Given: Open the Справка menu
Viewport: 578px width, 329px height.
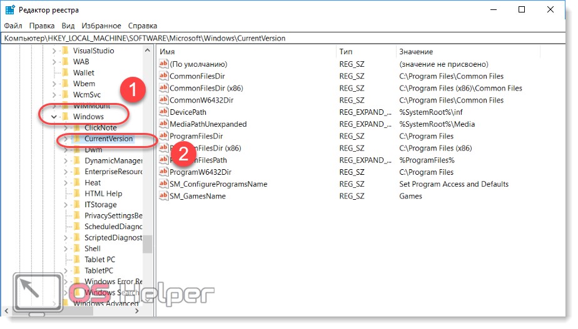Looking at the screenshot, I should pyautogui.click(x=143, y=26).
